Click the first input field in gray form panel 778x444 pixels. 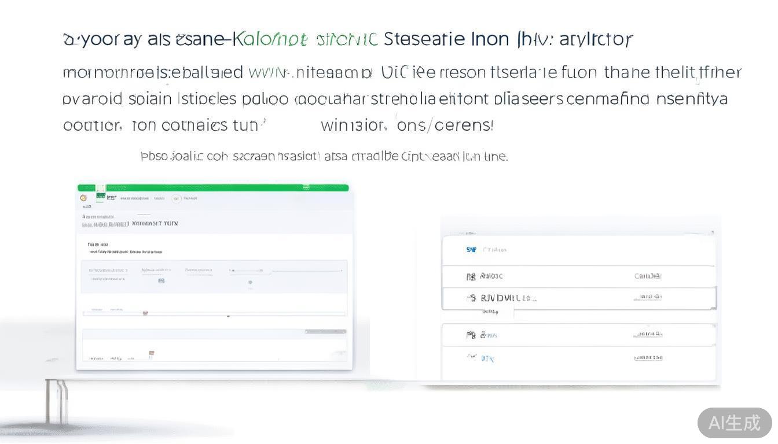(x=108, y=271)
